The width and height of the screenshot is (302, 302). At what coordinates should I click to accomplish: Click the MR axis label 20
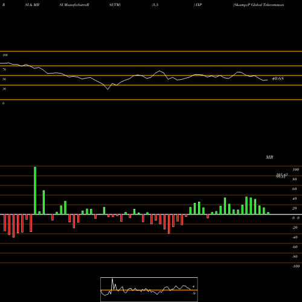pyautogui.click(x=295, y=208)
